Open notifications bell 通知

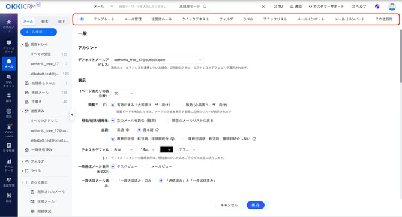click(x=296, y=7)
